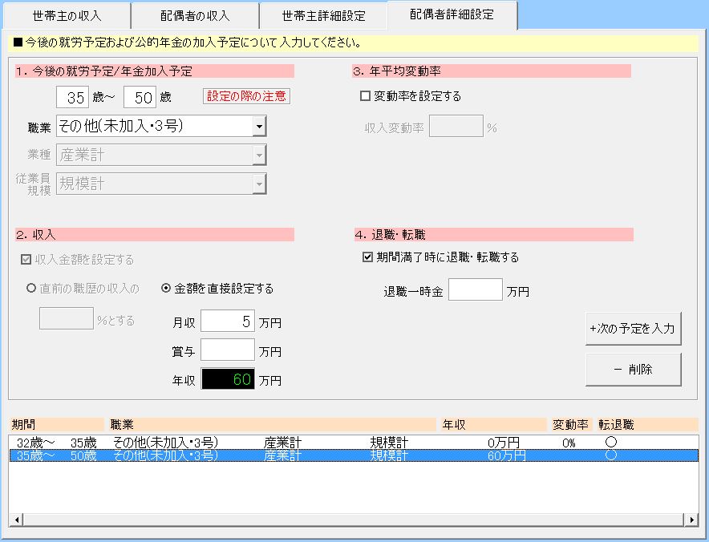This screenshot has width=709, height=542.
Task: Switch to the 世帯主の収入 tab
Action: tap(67, 16)
